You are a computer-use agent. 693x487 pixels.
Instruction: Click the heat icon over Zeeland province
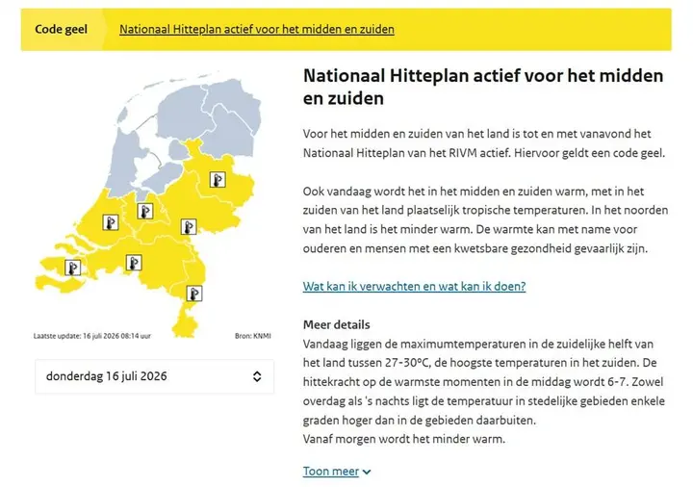[x=73, y=268]
